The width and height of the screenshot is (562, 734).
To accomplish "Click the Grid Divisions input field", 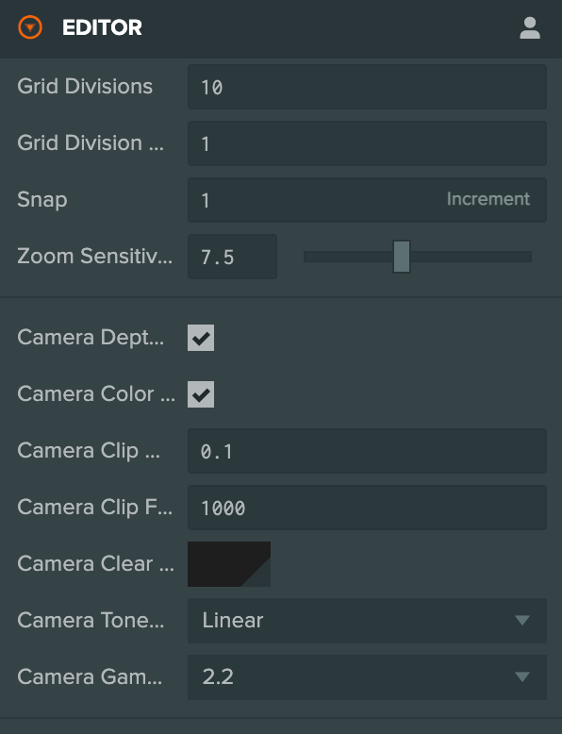I will pos(367,87).
